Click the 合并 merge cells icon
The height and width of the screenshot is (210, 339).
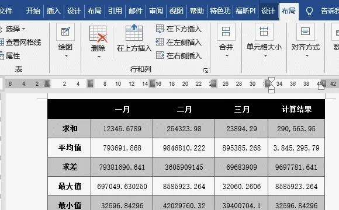tap(226, 32)
